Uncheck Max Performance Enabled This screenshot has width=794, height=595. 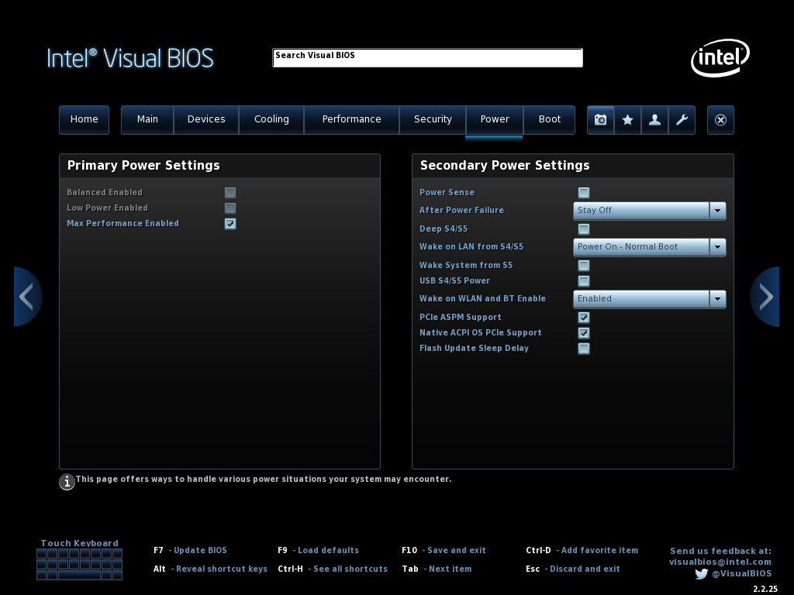click(x=230, y=224)
